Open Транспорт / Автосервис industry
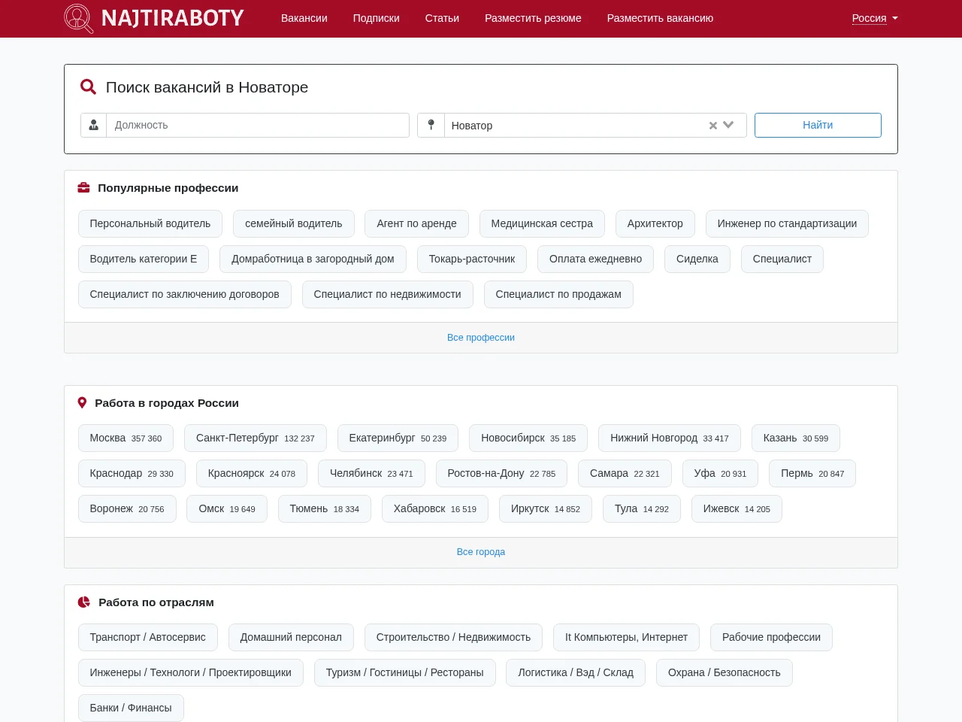The image size is (962, 722). (x=148, y=637)
